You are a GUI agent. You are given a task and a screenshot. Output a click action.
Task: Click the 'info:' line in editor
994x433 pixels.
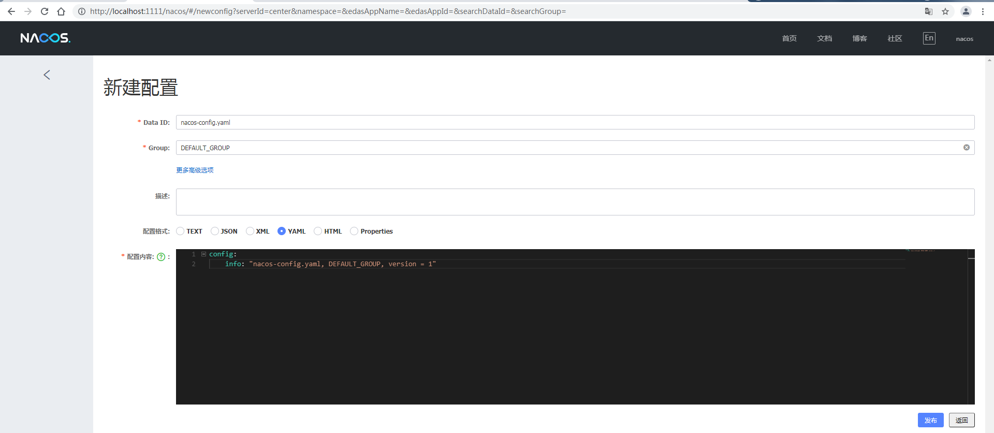[330, 264]
